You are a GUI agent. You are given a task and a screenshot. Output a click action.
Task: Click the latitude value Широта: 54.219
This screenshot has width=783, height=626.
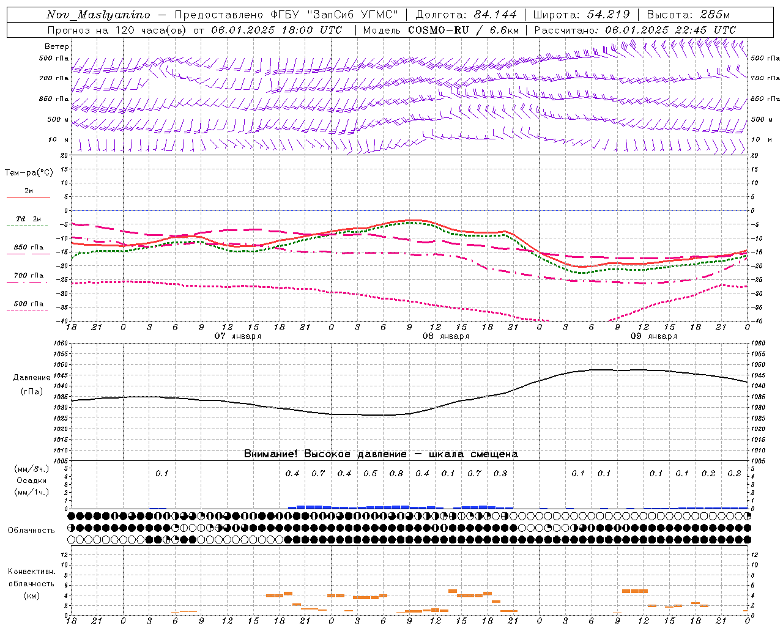[582, 15]
